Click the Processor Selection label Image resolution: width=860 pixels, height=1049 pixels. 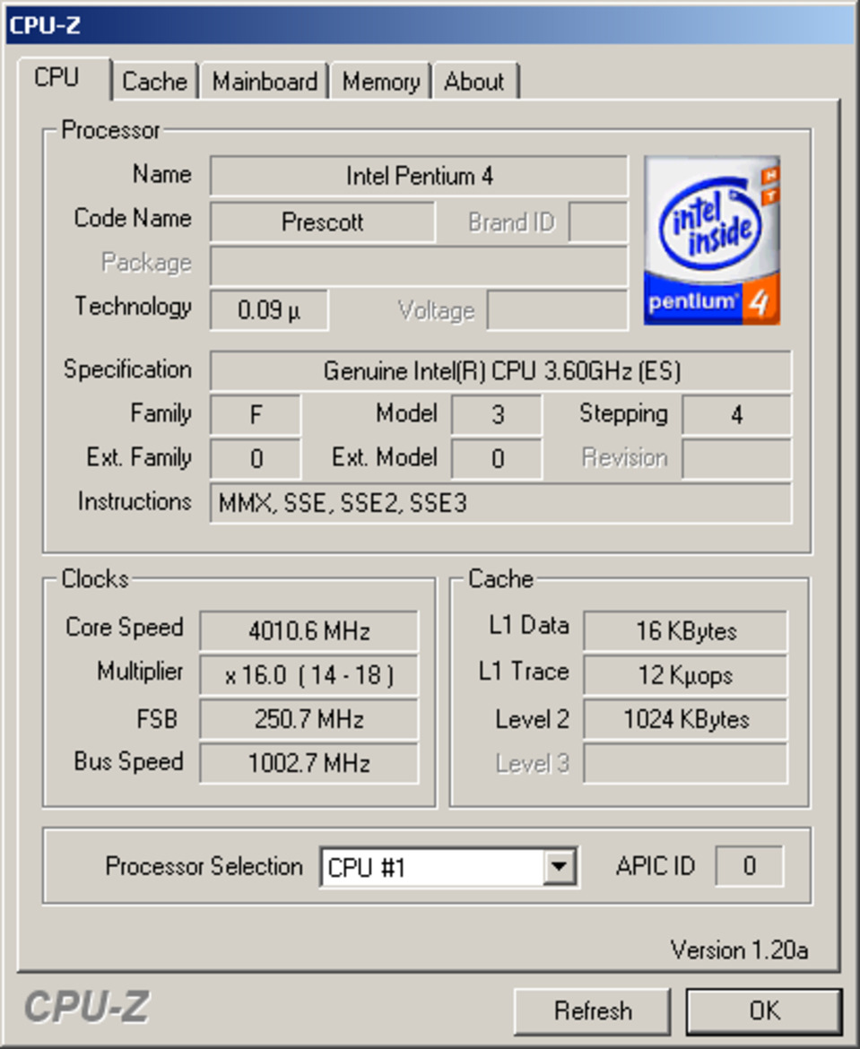pyautogui.click(x=204, y=866)
